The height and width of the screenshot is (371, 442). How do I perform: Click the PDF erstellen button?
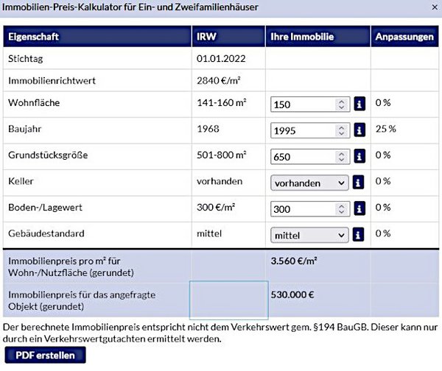[45, 355]
